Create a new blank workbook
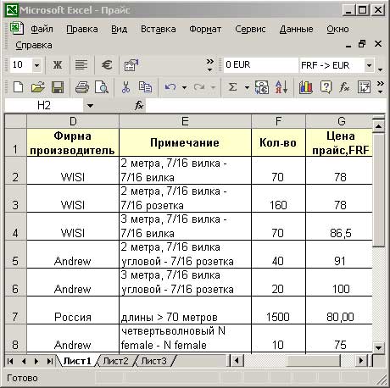The image size is (390, 388). pyautogui.click(x=19, y=87)
